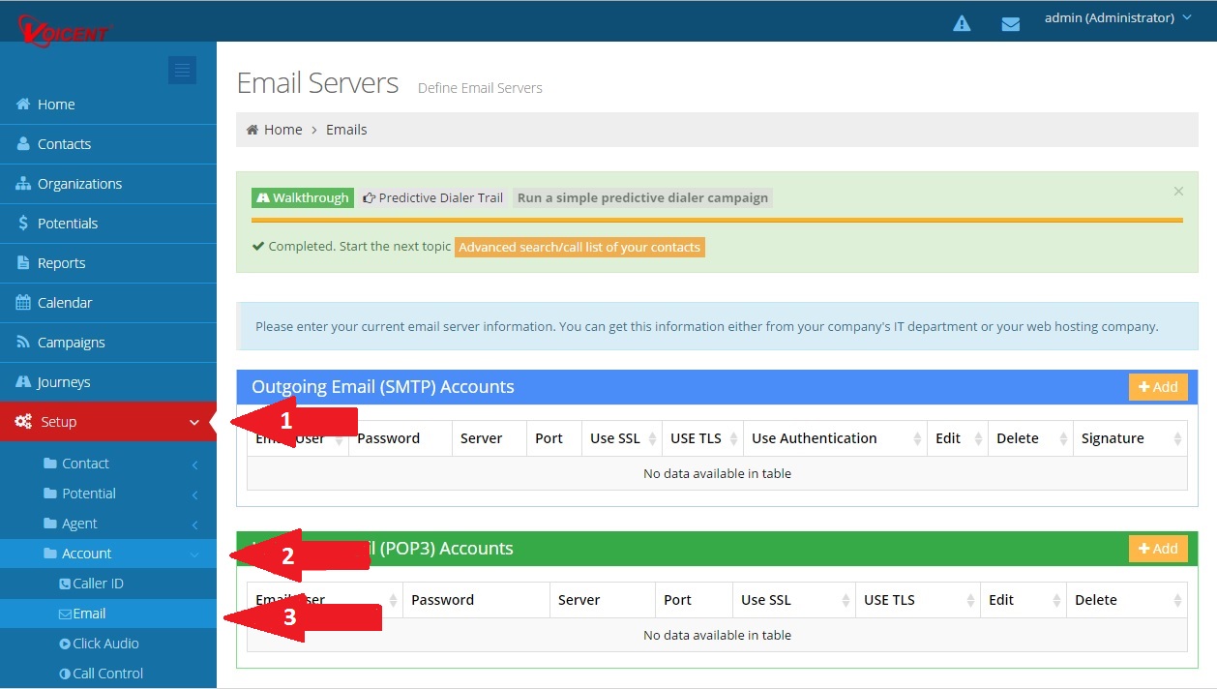Toggle the sidebar with the hamburger icon

pyautogui.click(x=182, y=70)
